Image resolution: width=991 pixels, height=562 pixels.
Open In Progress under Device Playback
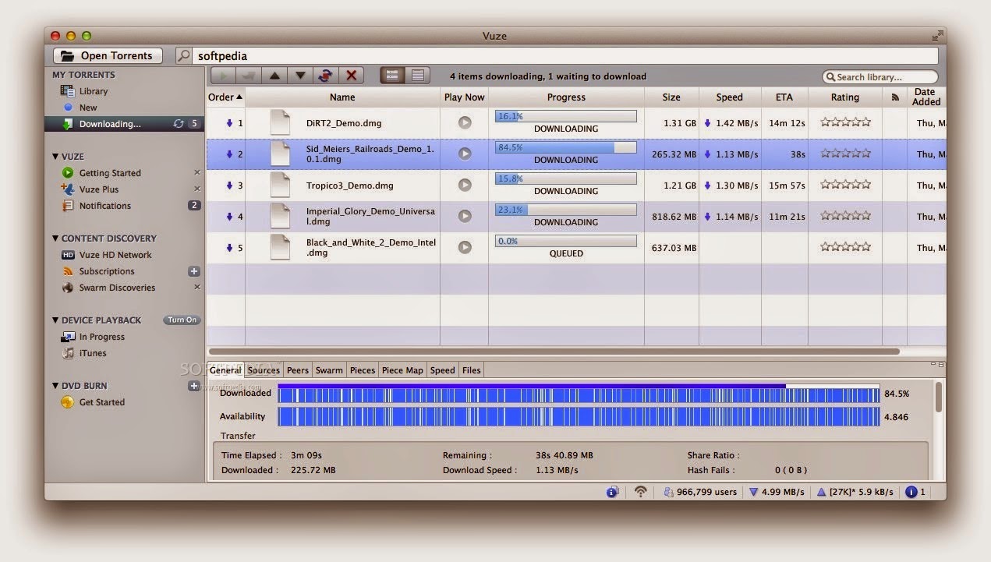101,337
